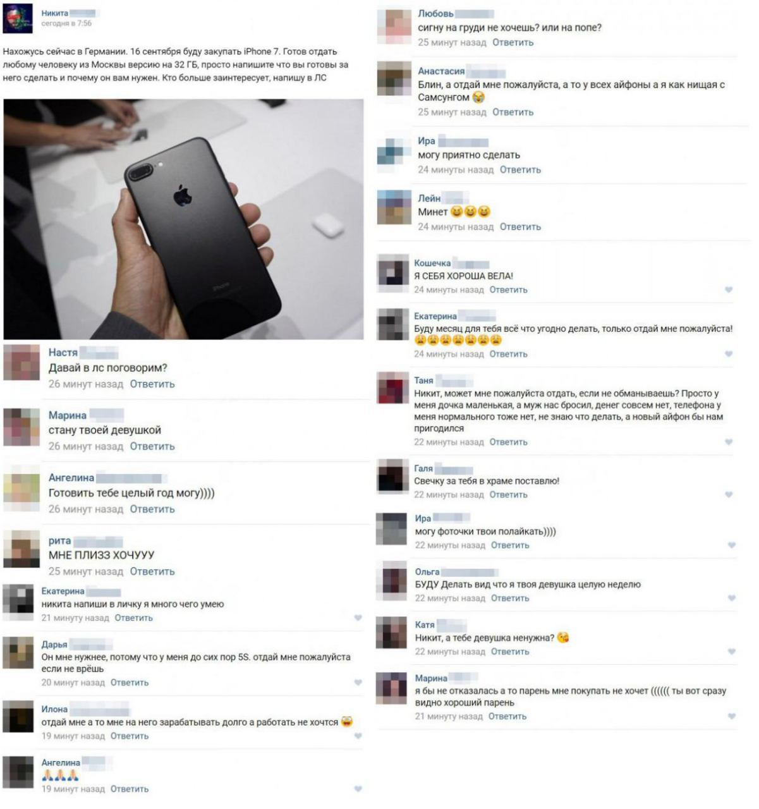Click the heart on Ольга's comment

pyautogui.click(x=731, y=598)
